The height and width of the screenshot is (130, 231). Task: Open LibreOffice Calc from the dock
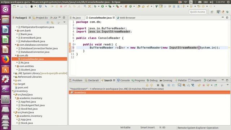point(5,40)
